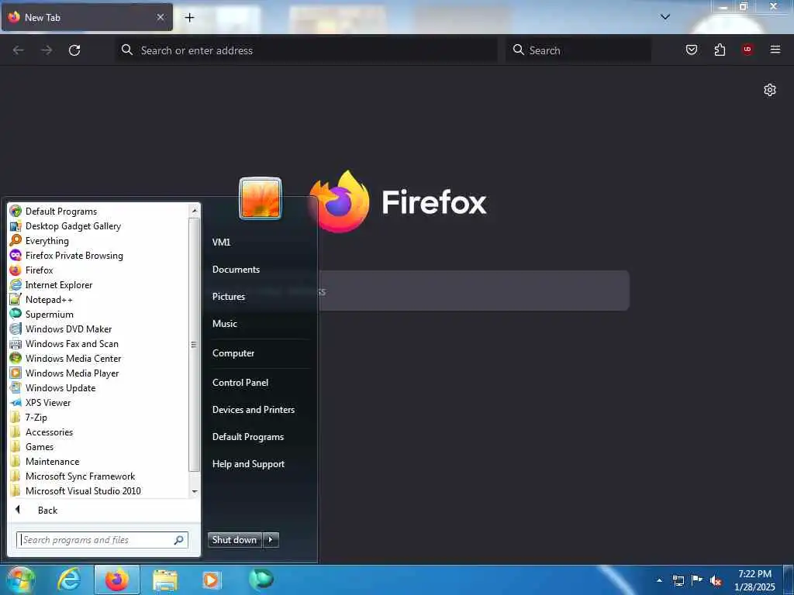Open Pictures from Start menu
The width and height of the screenshot is (794, 595).
(229, 297)
